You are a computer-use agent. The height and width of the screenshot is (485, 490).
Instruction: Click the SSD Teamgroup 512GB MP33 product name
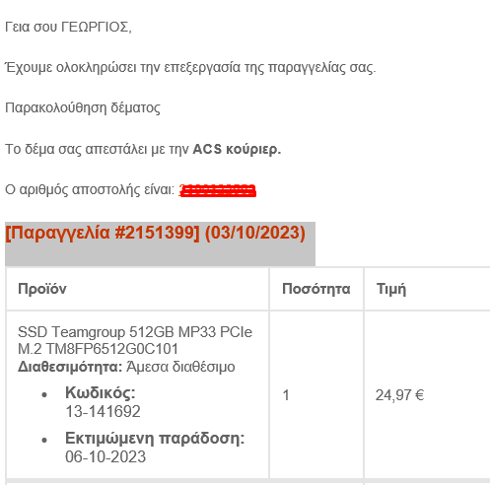click(x=135, y=340)
